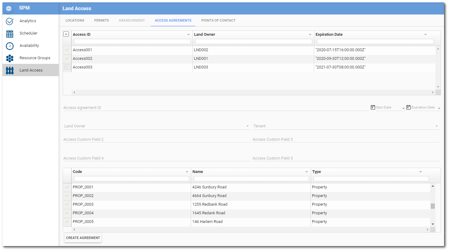Image resolution: width=449 pixels, height=251 pixels.
Task: Open Availability via its clock icon
Action: click(x=10, y=46)
